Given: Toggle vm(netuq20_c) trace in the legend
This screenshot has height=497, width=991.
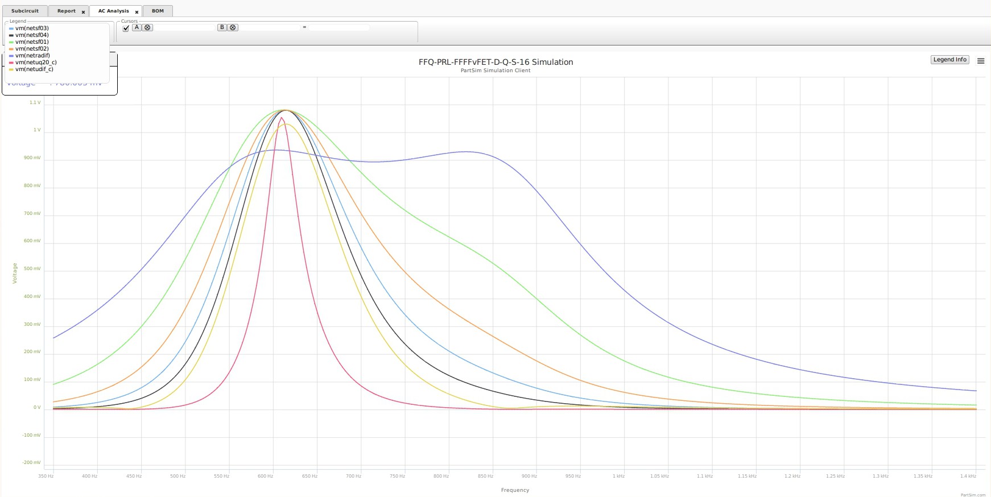Looking at the screenshot, I should (36, 62).
